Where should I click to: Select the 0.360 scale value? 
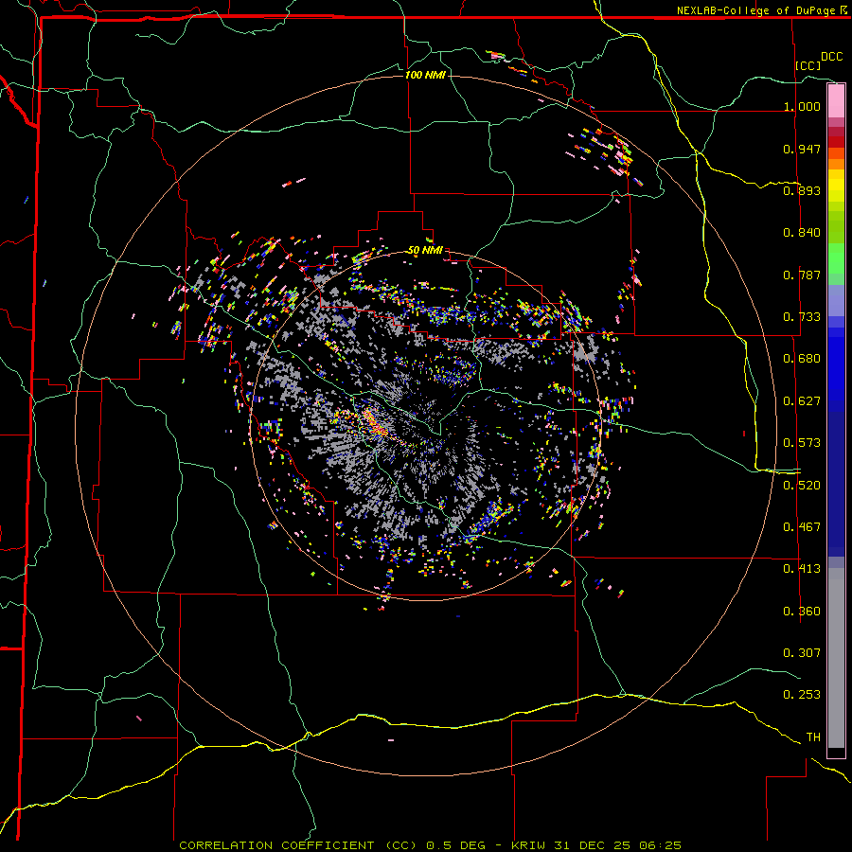tap(802, 612)
